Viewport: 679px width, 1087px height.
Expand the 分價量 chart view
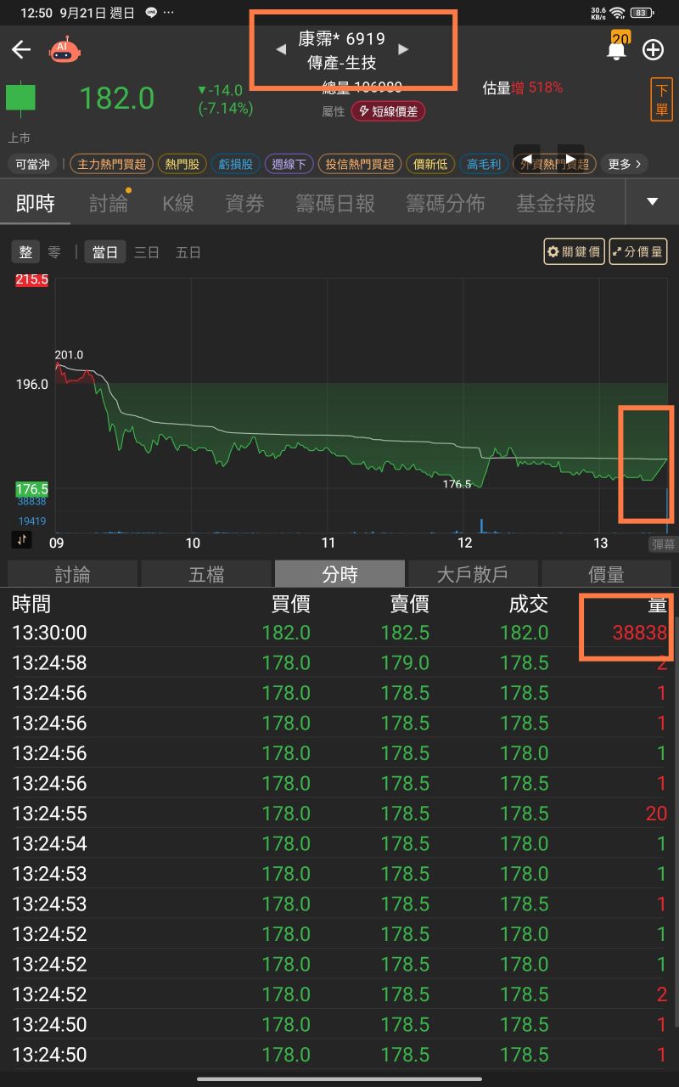coord(638,252)
